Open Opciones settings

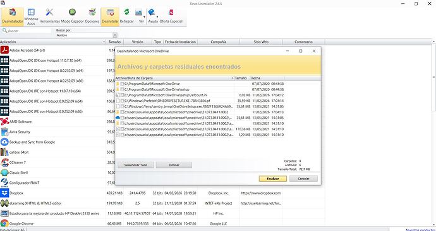click(92, 16)
